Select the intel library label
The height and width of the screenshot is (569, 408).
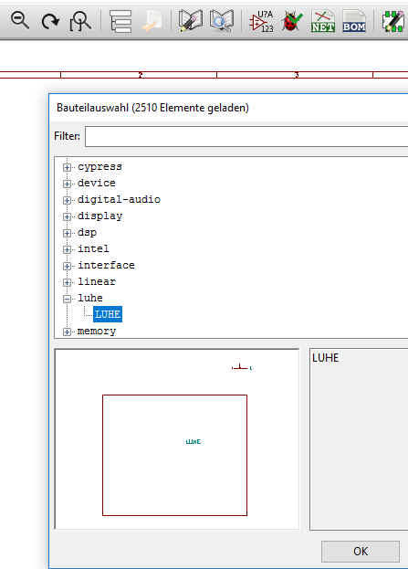click(93, 248)
